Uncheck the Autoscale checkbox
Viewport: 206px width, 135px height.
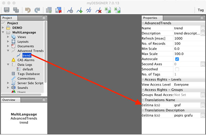click(177, 59)
